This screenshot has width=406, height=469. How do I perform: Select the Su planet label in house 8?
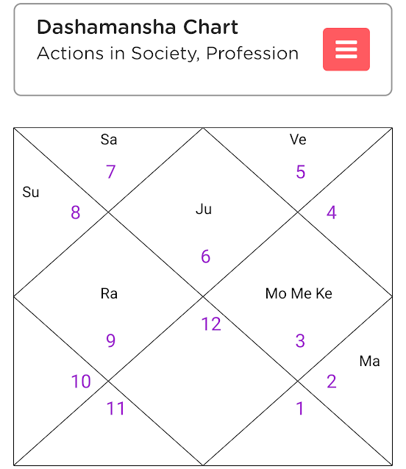[30, 192]
